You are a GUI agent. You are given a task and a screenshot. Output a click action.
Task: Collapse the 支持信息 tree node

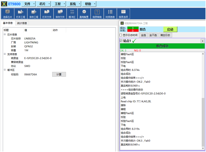click(5, 54)
